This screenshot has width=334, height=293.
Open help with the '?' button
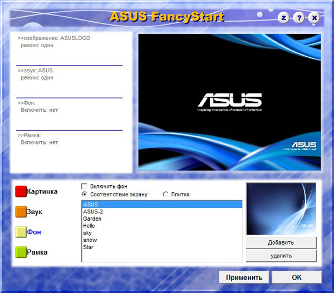pos(299,18)
